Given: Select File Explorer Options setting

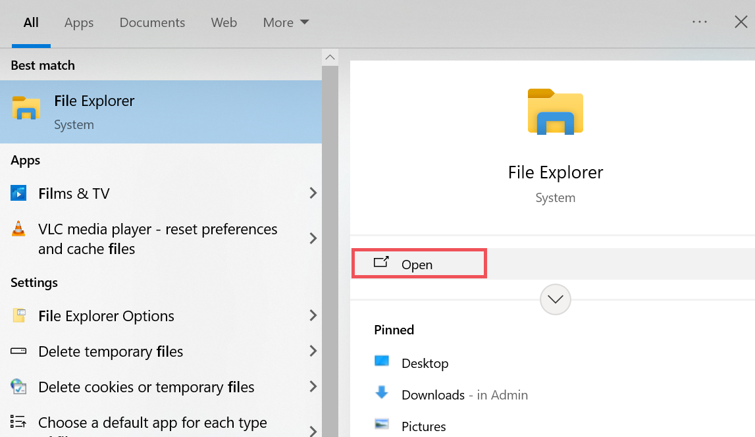Looking at the screenshot, I should [161, 316].
